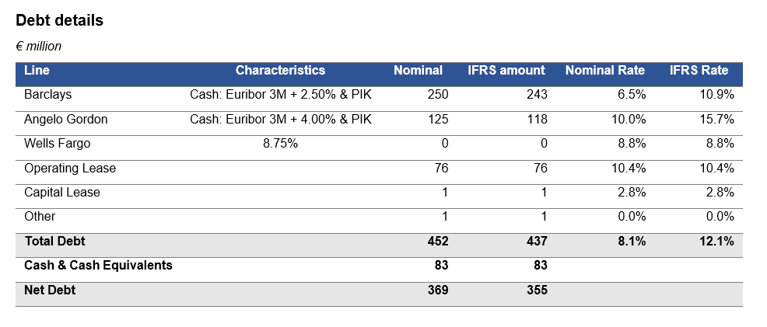Select Wells Fargo's "8.75%" characteristics cell

(281, 144)
